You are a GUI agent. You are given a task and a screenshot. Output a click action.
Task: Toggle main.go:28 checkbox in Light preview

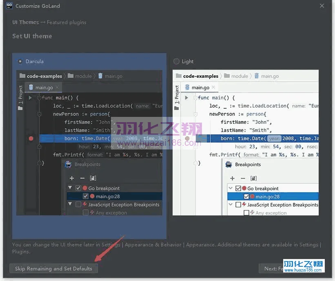pos(246,196)
